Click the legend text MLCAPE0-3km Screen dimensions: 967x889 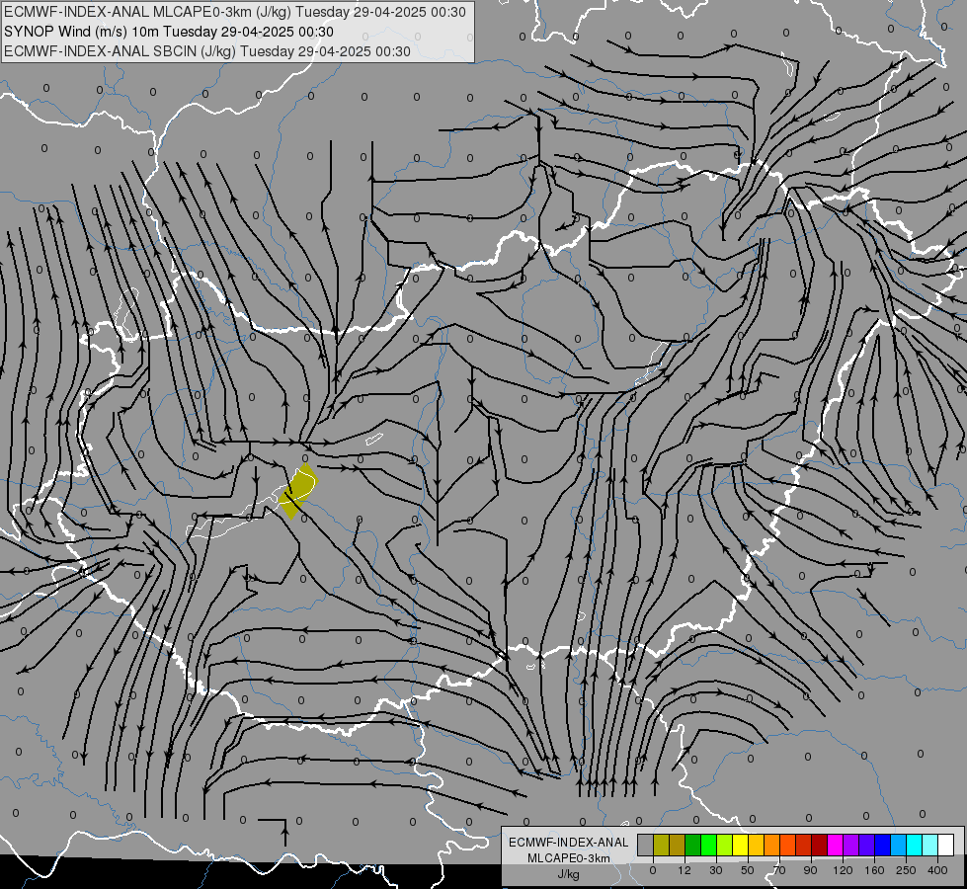(569, 858)
